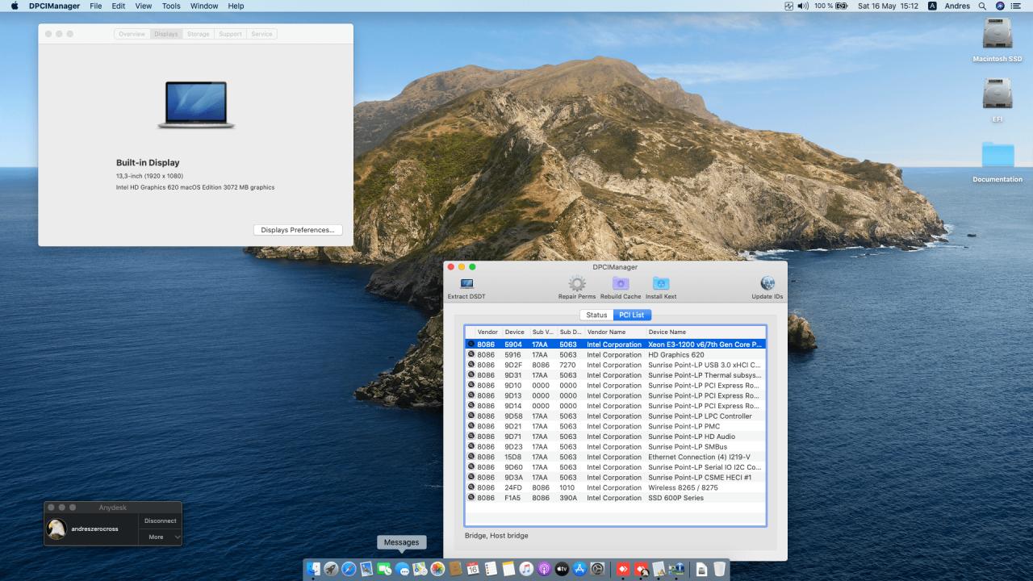The height and width of the screenshot is (581, 1033).
Task: Sort by the Device Name column header
Action: 667,332
